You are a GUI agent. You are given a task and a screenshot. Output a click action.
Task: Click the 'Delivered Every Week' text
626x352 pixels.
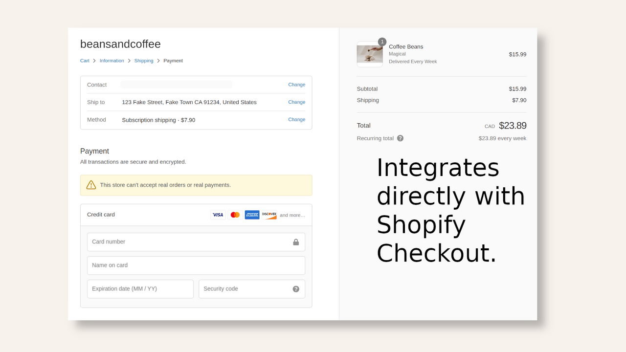click(413, 62)
